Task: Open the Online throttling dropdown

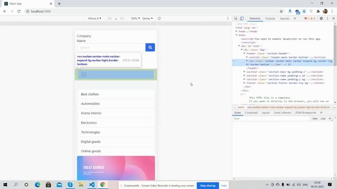Action: [147, 18]
